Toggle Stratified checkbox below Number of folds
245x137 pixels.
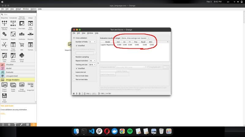click(x=77, y=46)
